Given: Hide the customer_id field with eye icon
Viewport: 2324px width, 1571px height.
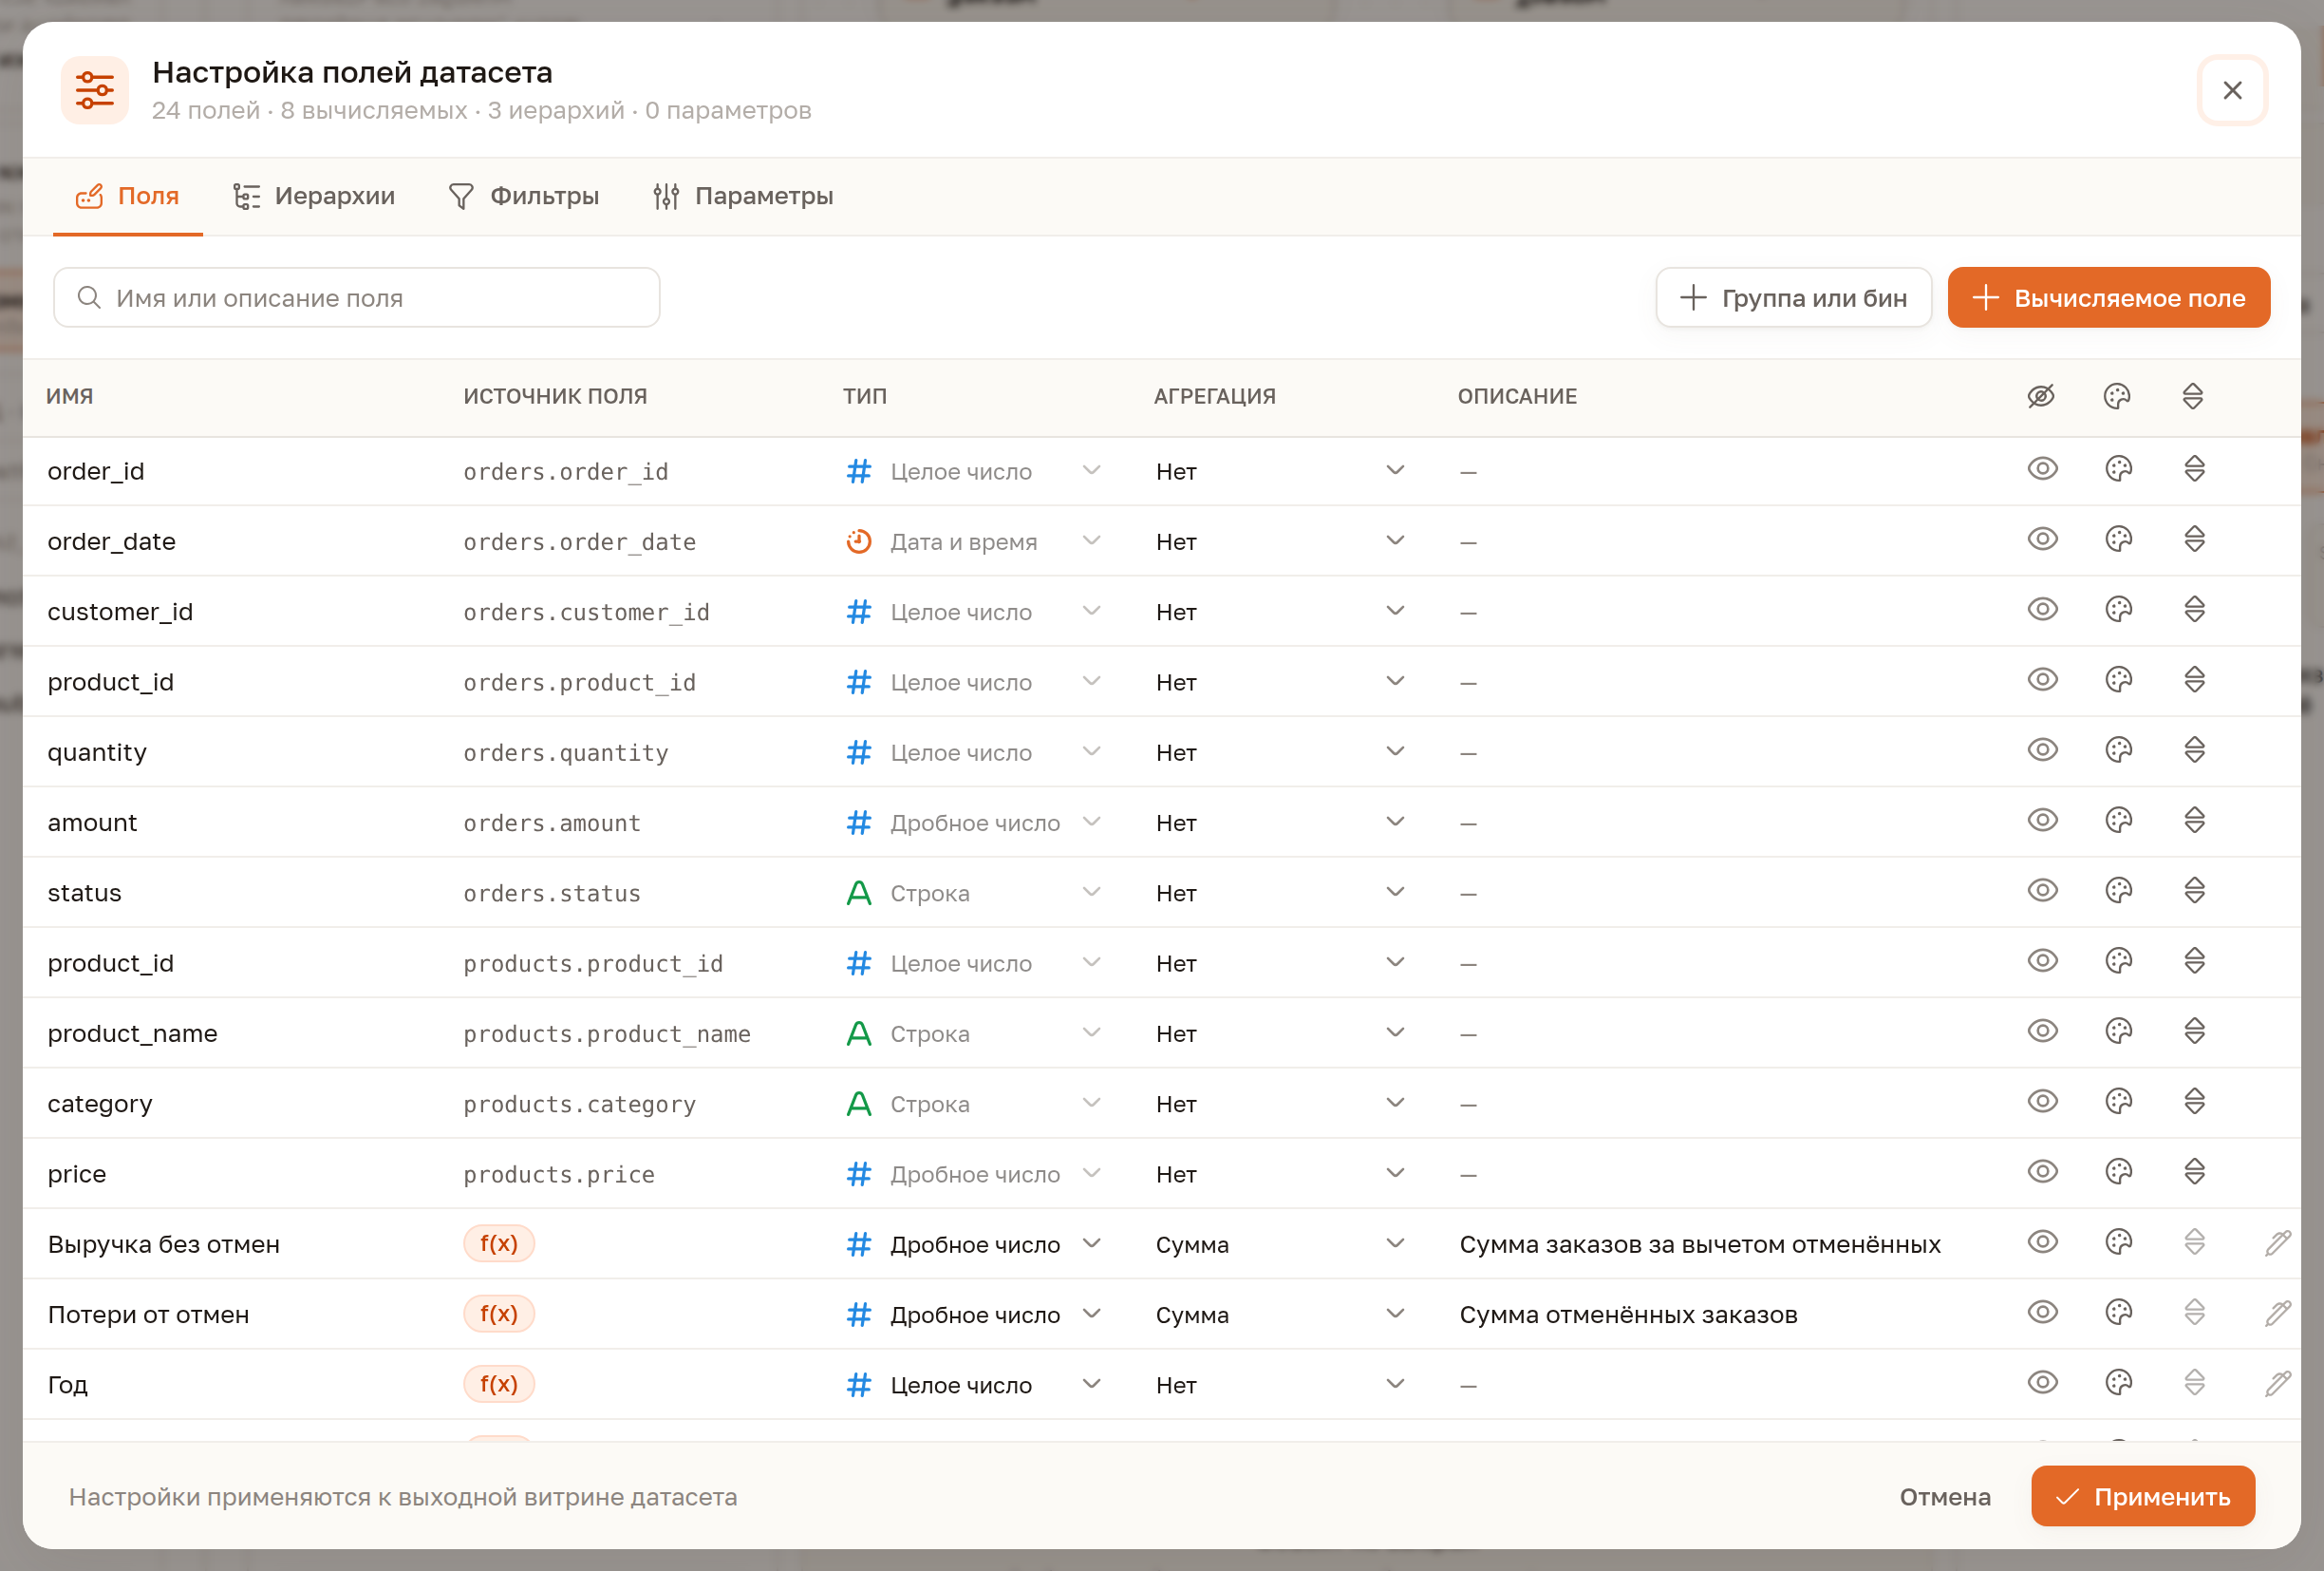Looking at the screenshot, I should [x=2042, y=610].
